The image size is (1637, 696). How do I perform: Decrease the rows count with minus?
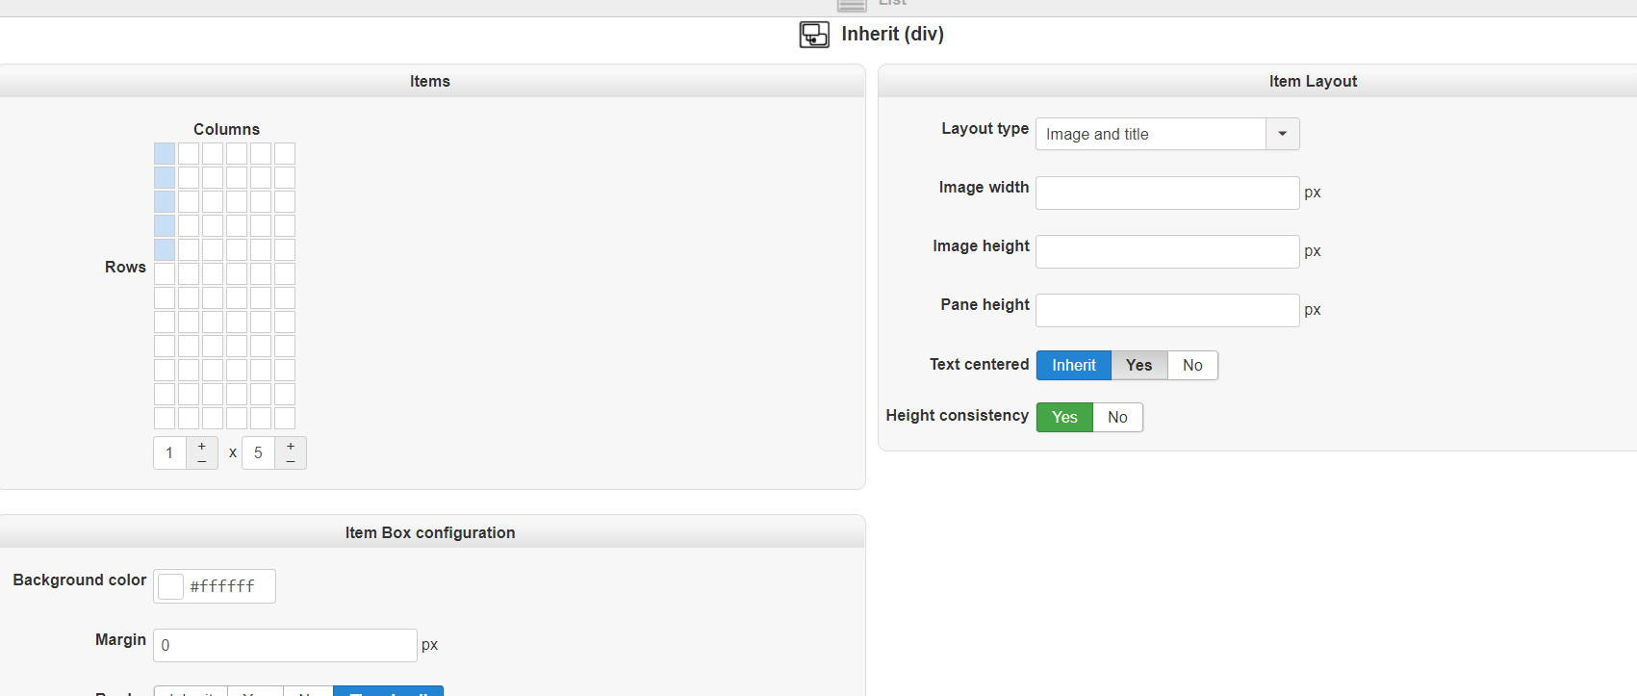click(291, 461)
